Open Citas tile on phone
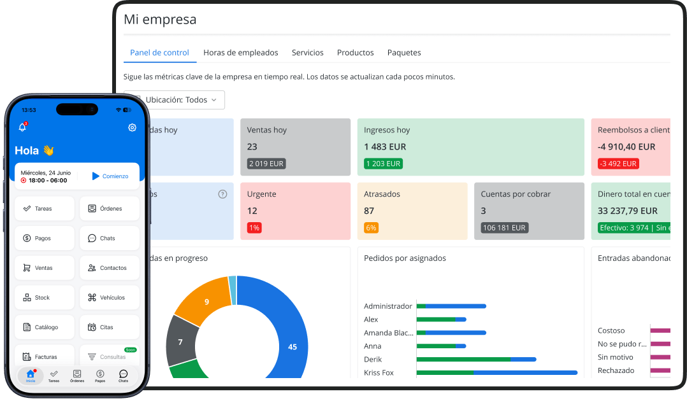This screenshot has width=687, height=401. click(110, 327)
